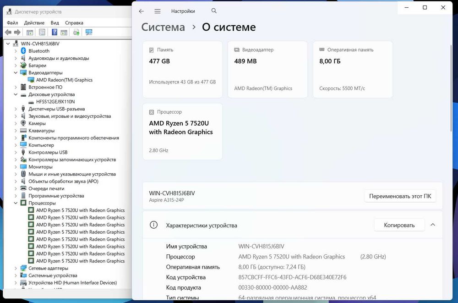Image resolution: width=458 pixels, height=303 pixels.
Task: Select Аудиовходы и аудиовыходы tree item
Action: [x=59, y=58]
